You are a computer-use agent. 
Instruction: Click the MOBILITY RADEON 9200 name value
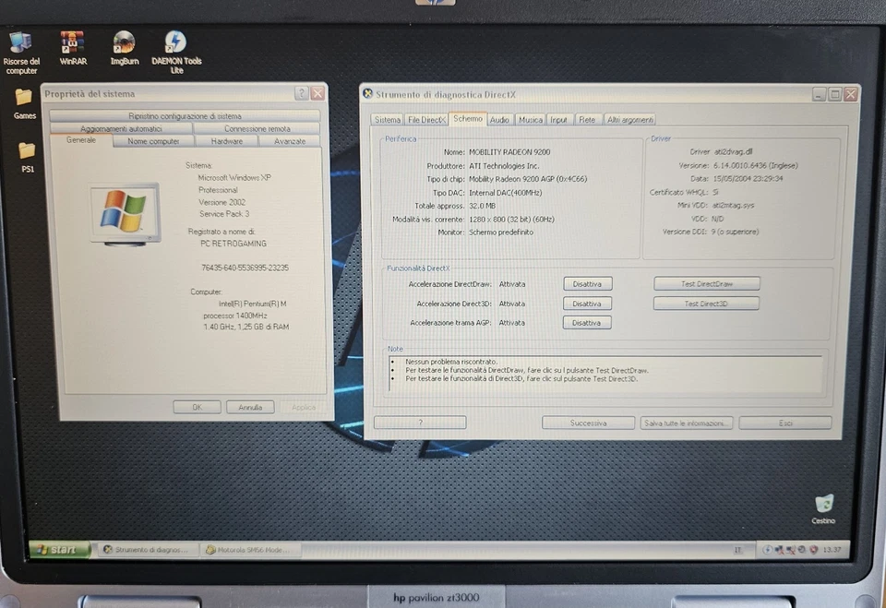point(509,152)
